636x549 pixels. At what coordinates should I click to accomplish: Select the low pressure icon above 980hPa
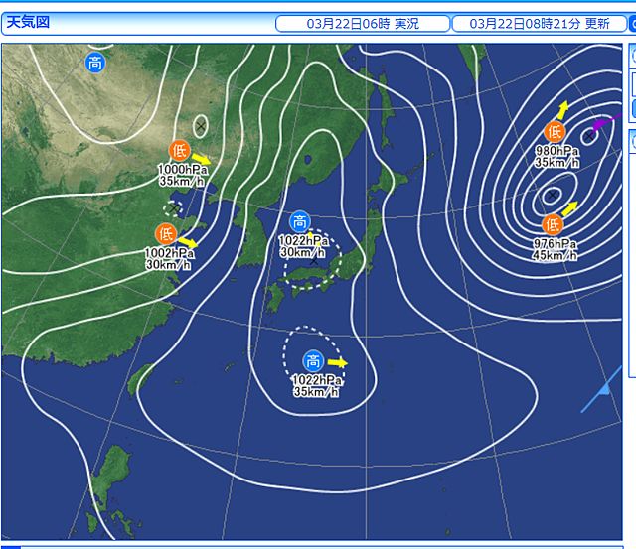(555, 131)
